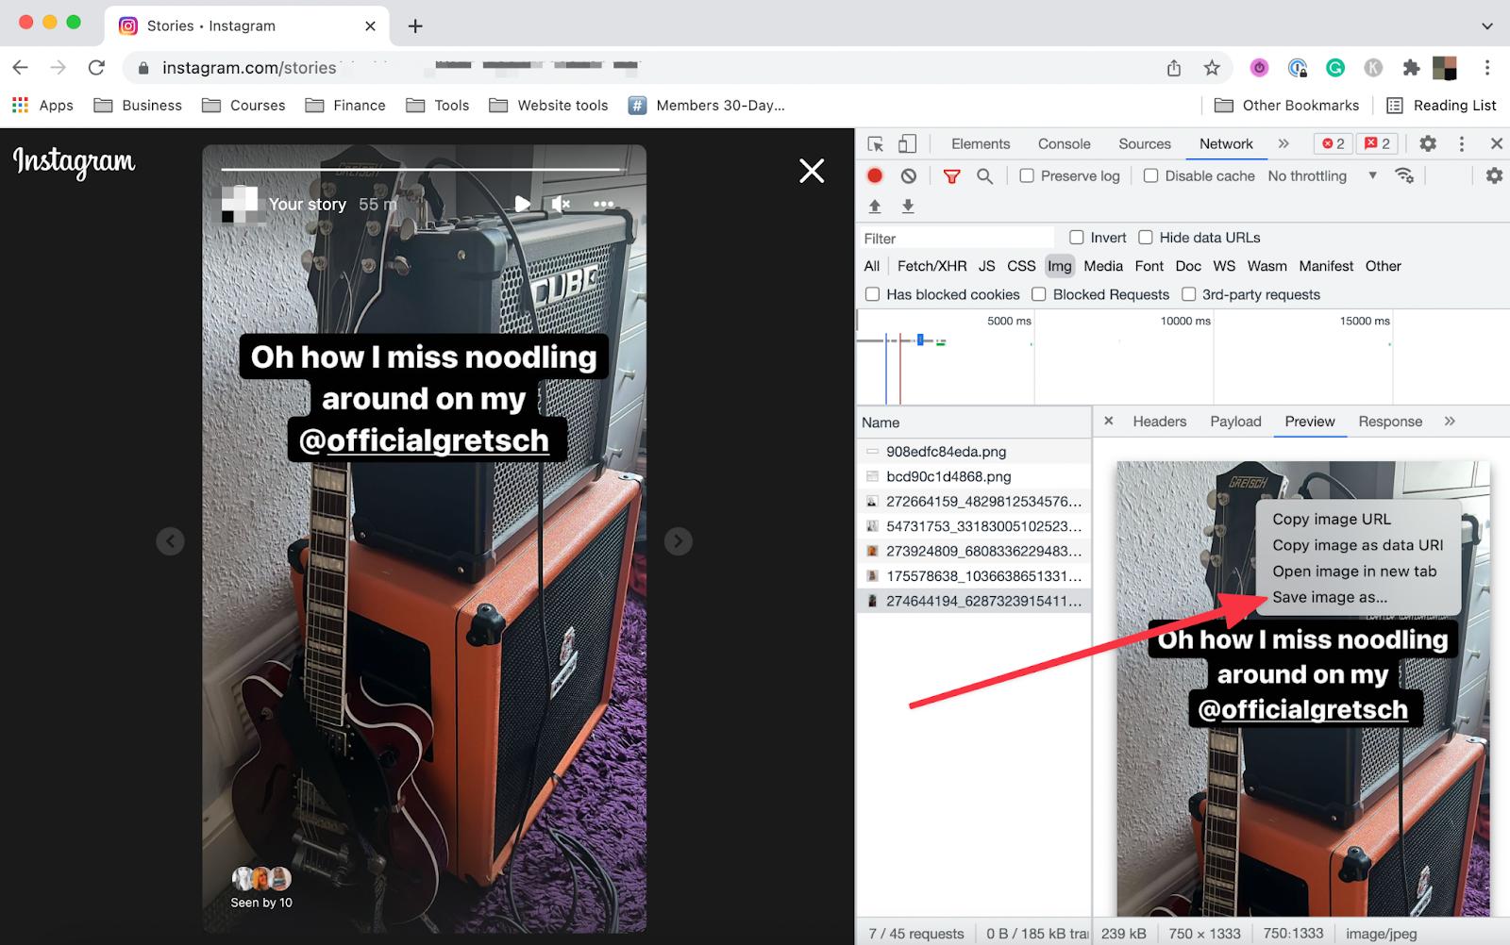Enable Preserve log checkbox
The image size is (1510, 945).
(1027, 175)
